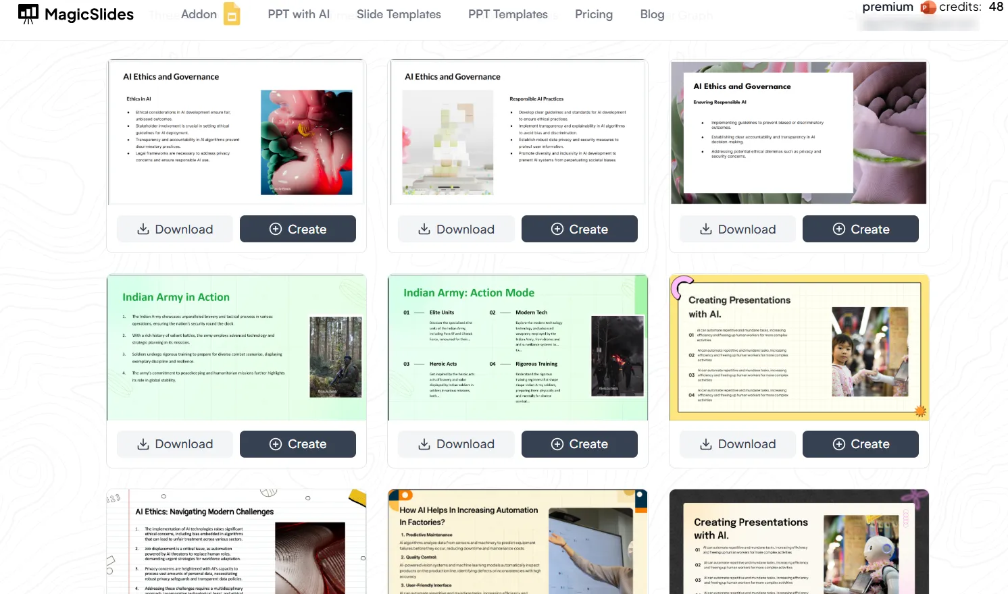1008x594 pixels.
Task: Create from the "Ethics in AI" slide
Action: point(298,229)
